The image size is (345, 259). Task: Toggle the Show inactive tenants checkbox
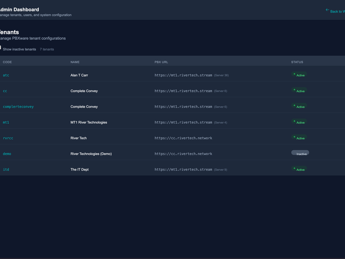(0, 48)
